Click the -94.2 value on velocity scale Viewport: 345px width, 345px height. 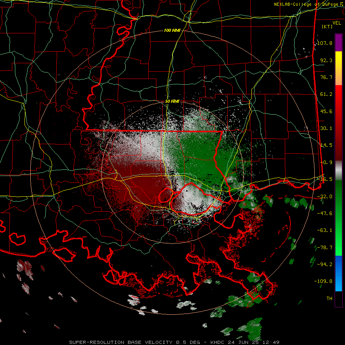pos(325,264)
